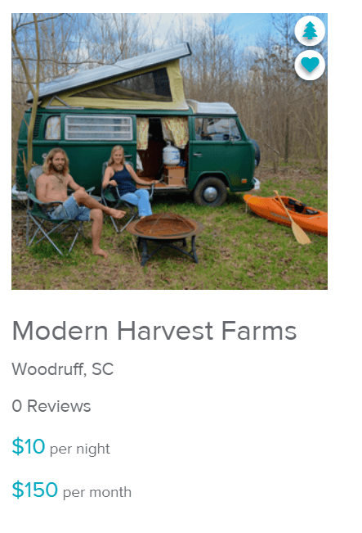Screen dimensions: 362x533
Task: Click the green camper van's front wheel
Action: point(210,192)
